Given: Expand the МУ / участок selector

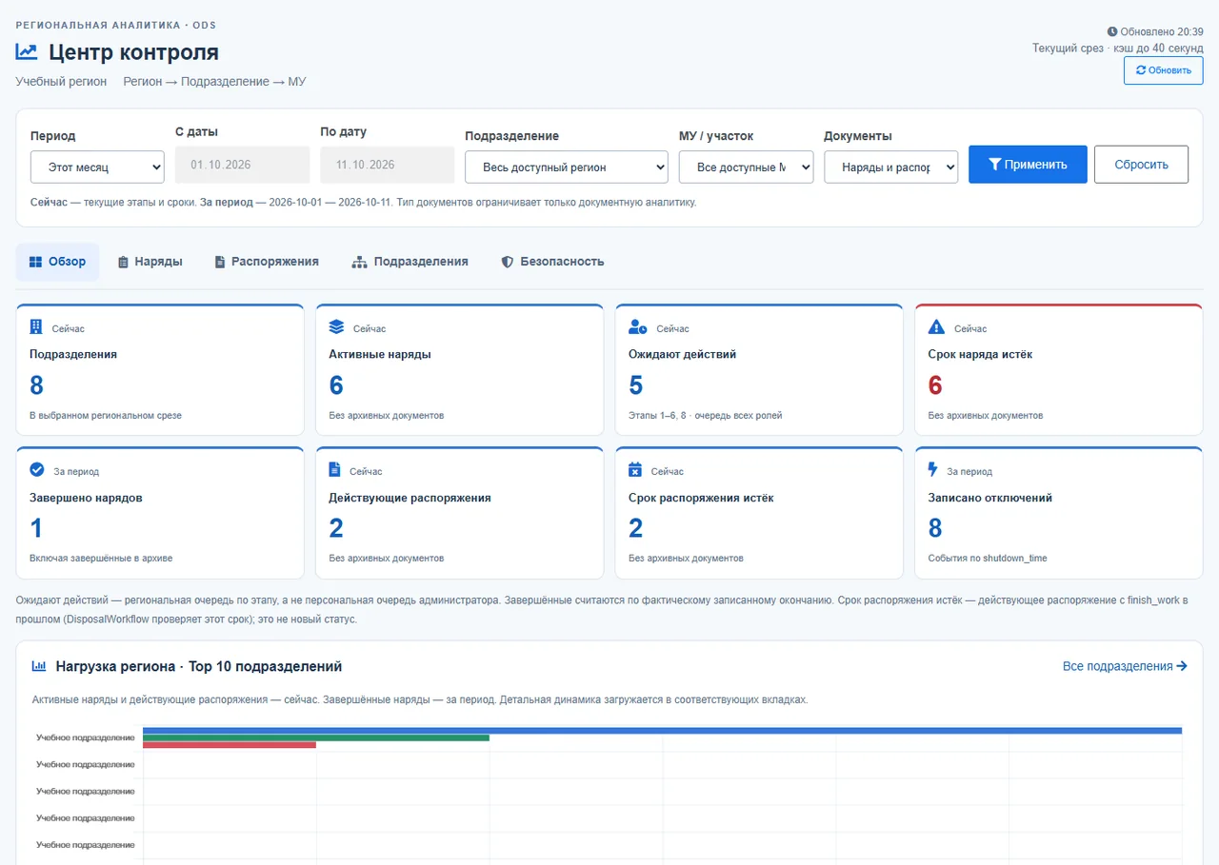Looking at the screenshot, I should coord(747,167).
